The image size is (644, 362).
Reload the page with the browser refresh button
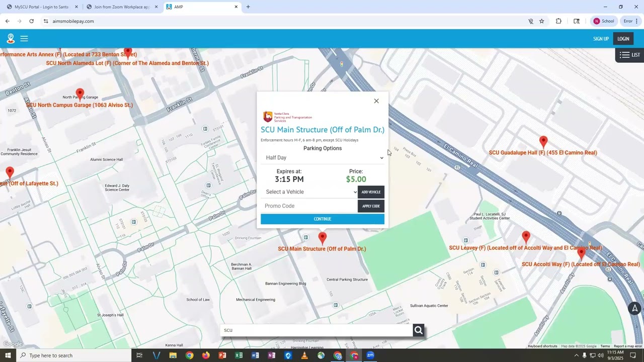point(31,21)
